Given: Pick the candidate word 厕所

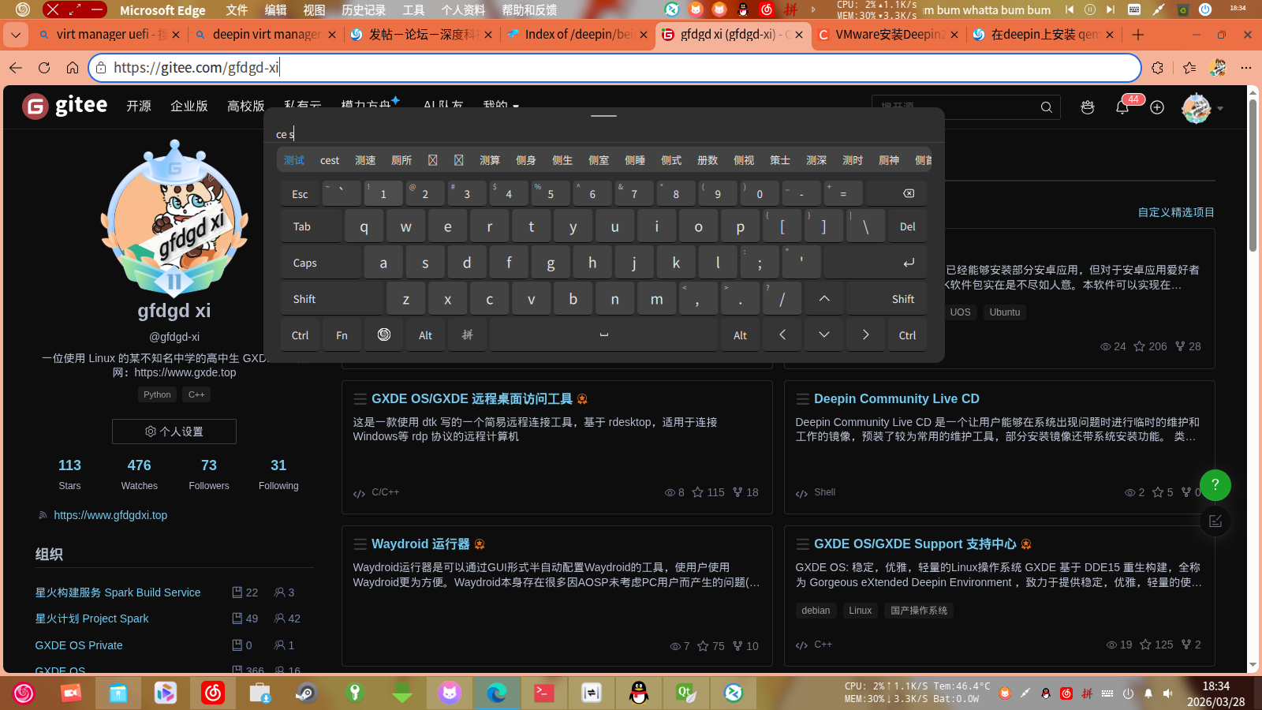Looking at the screenshot, I should 401,160.
